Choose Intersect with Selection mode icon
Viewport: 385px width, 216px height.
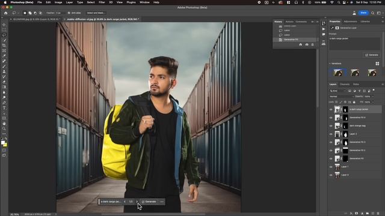pyautogui.click(x=40, y=13)
